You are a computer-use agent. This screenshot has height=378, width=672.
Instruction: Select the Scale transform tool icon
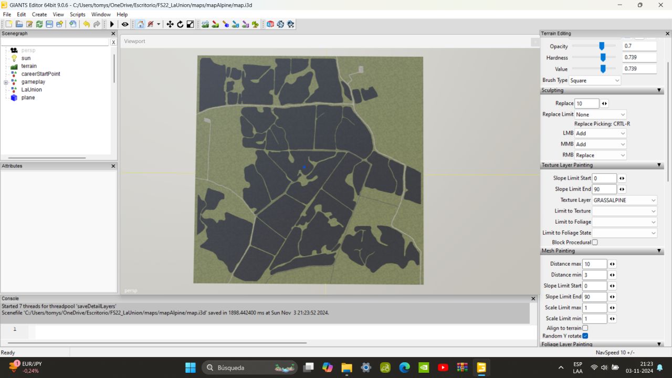tap(190, 24)
